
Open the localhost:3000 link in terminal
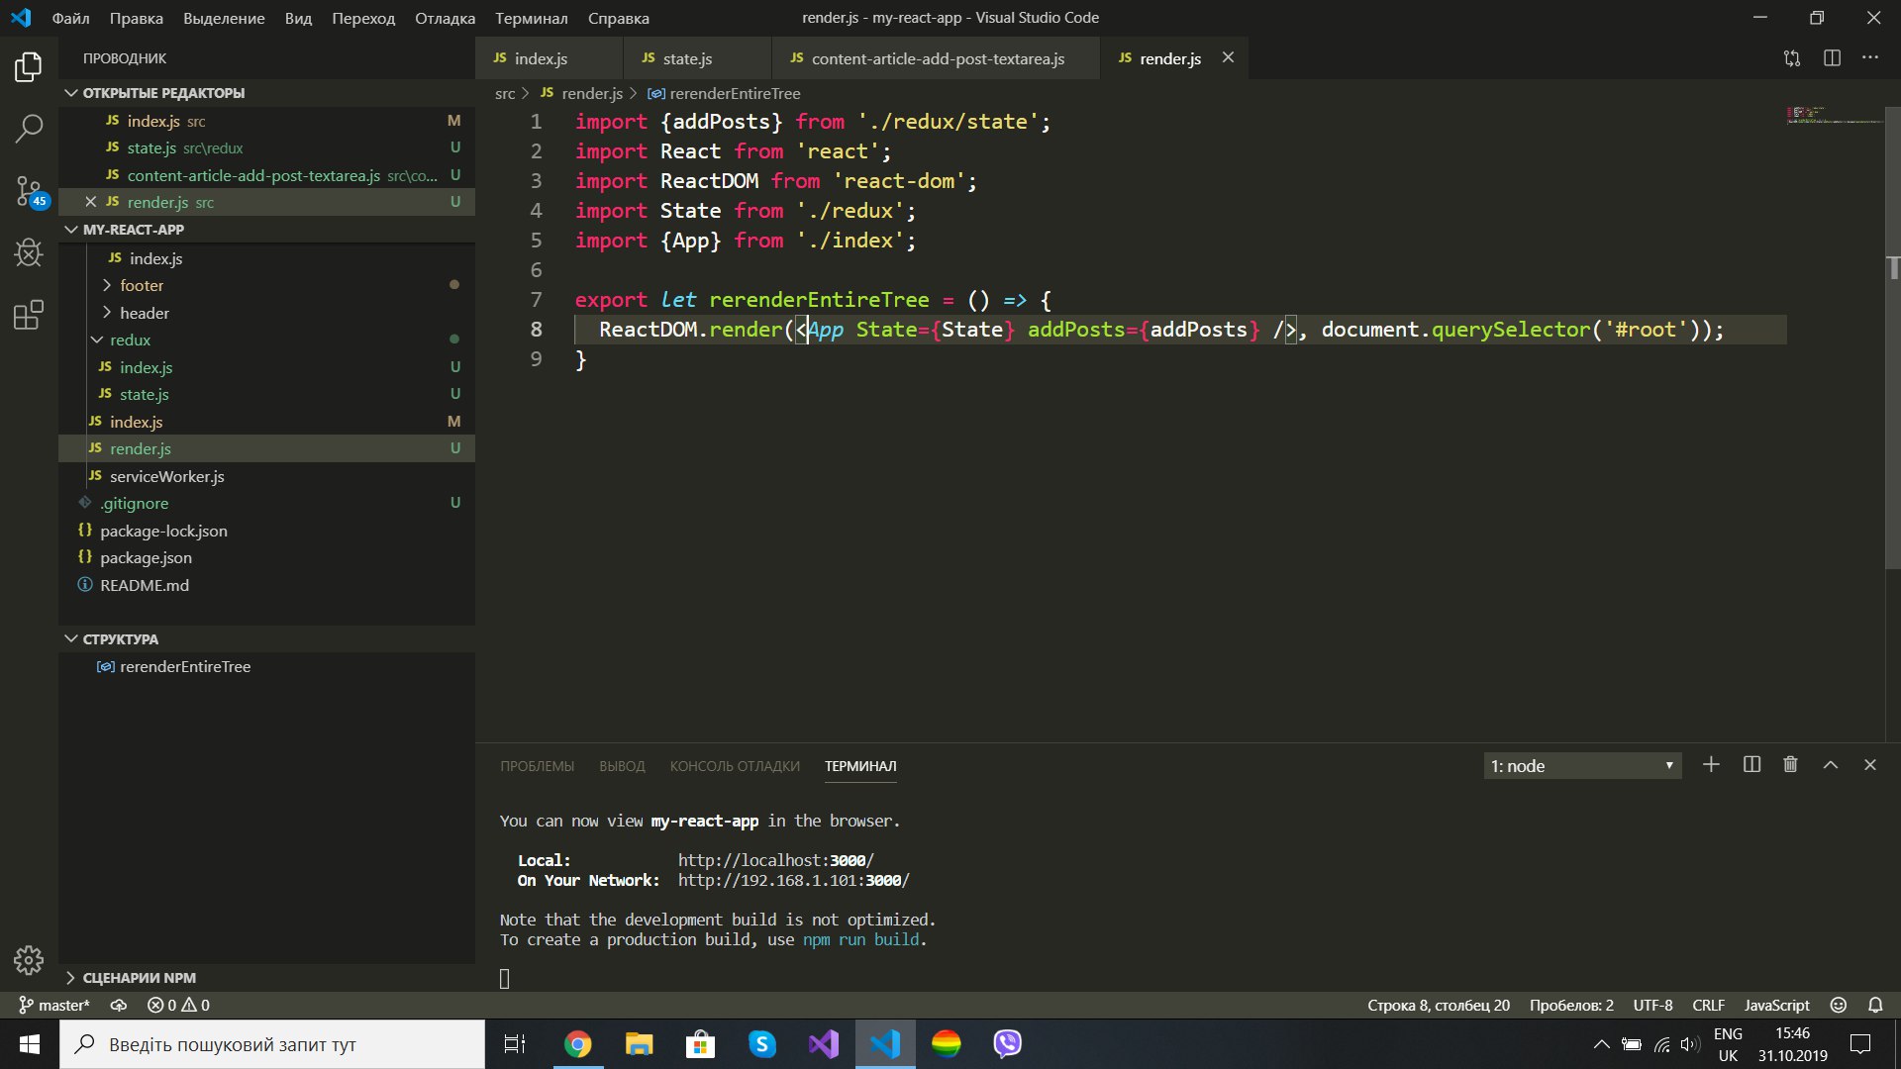[775, 860]
